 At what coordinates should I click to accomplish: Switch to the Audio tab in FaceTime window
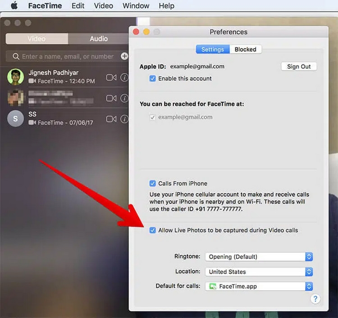pos(99,39)
